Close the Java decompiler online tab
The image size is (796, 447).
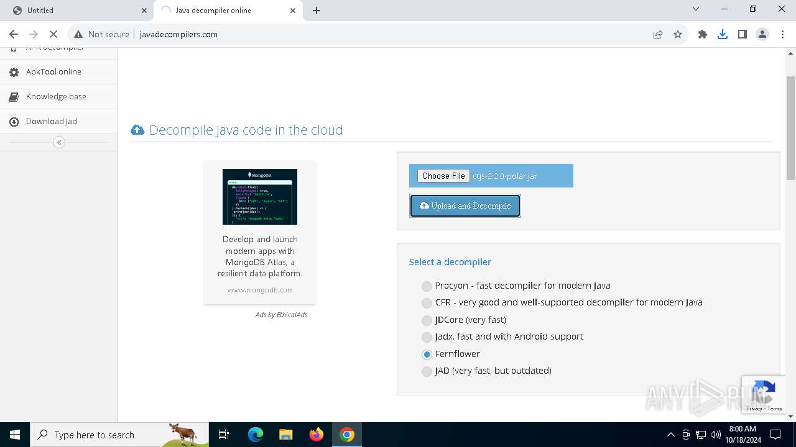[x=294, y=11]
